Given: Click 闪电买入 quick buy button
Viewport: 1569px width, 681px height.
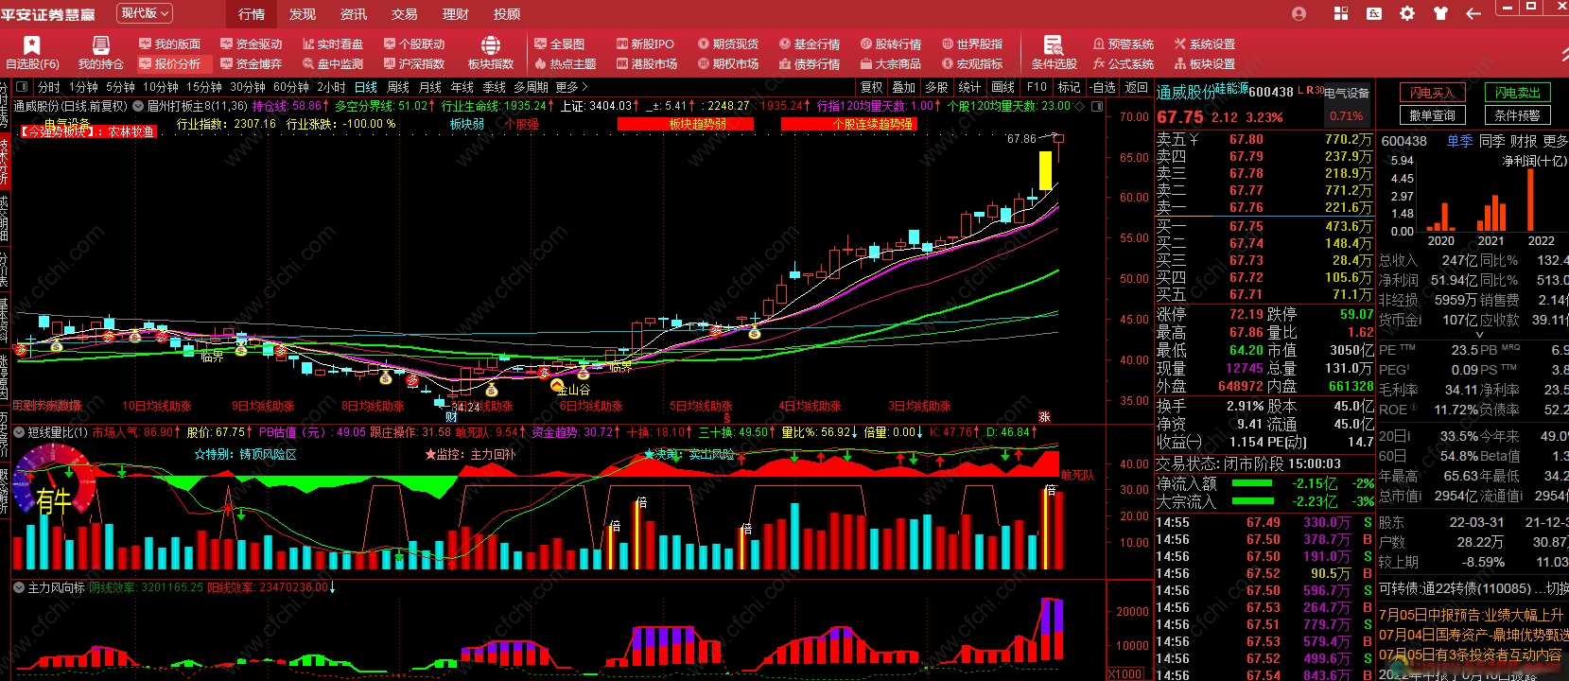Looking at the screenshot, I should point(1432,93).
